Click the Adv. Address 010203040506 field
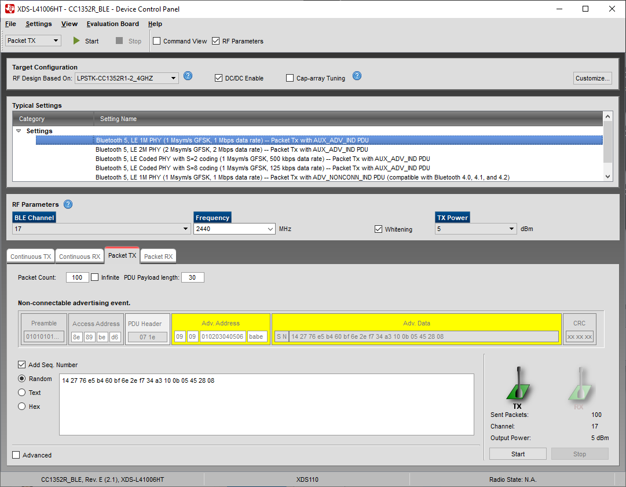 [x=222, y=336]
